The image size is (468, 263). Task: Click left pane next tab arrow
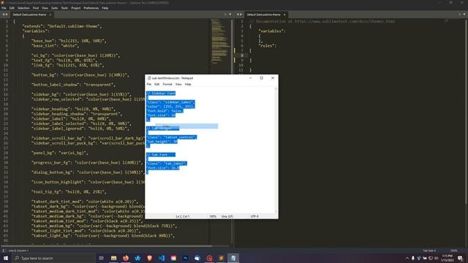point(7,15)
